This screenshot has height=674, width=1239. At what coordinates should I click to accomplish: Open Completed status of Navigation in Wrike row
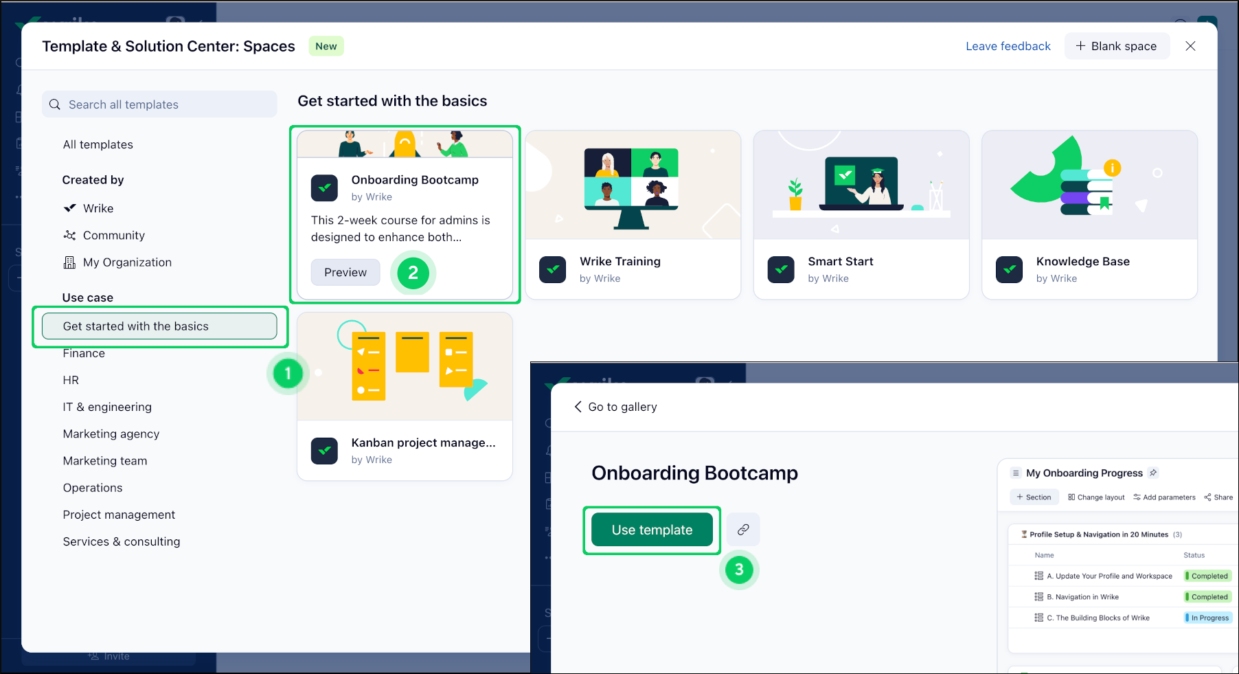(x=1208, y=597)
